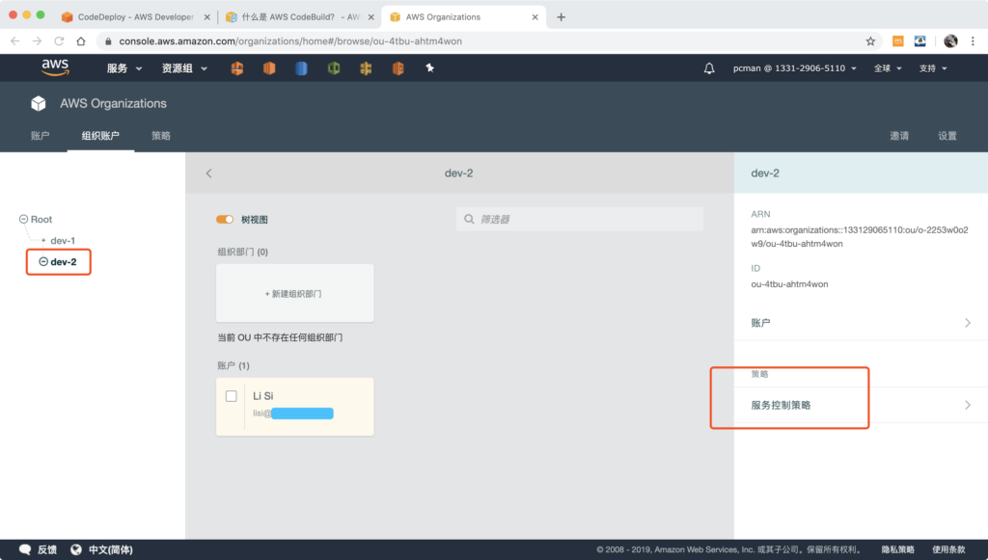The width and height of the screenshot is (988, 560).
Task: Click the 新建组织部门 button
Action: pos(295,293)
